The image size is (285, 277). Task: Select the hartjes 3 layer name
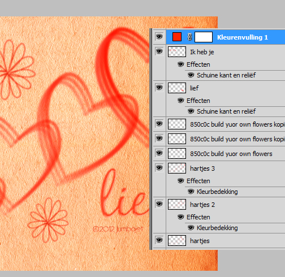coord(202,168)
